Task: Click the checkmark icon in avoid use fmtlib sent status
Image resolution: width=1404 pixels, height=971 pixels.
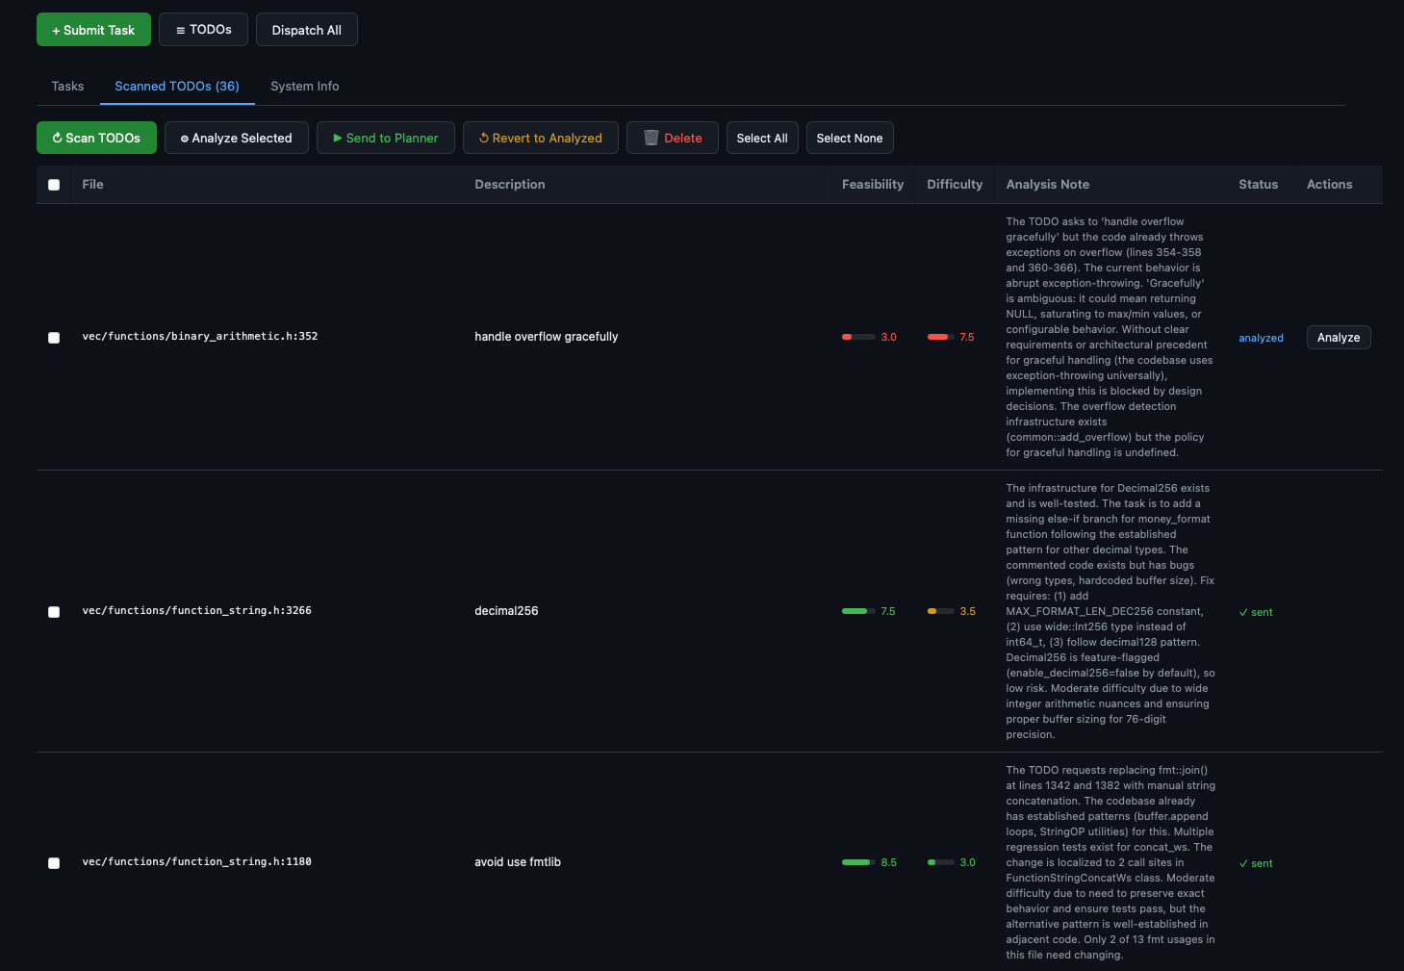Action: (x=1243, y=863)
